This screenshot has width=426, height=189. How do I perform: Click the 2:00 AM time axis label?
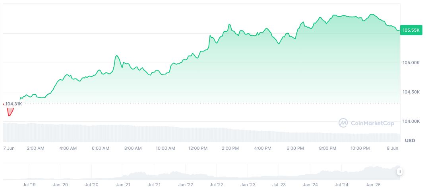(x=35, y=148)
